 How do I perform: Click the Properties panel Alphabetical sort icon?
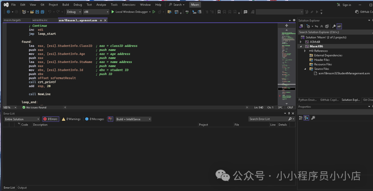click(306, 118)
